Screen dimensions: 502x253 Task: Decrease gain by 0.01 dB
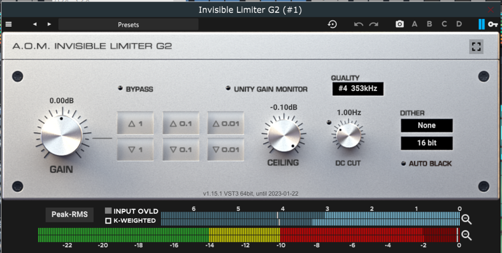(x=226, y=149)
